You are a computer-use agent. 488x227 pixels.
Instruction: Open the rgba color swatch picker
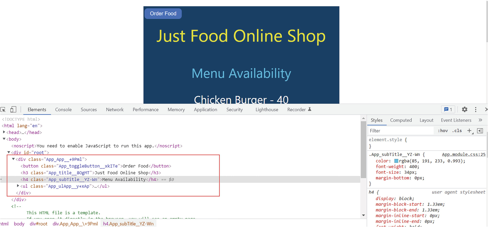pyautogui.click(x=396, y=161)
